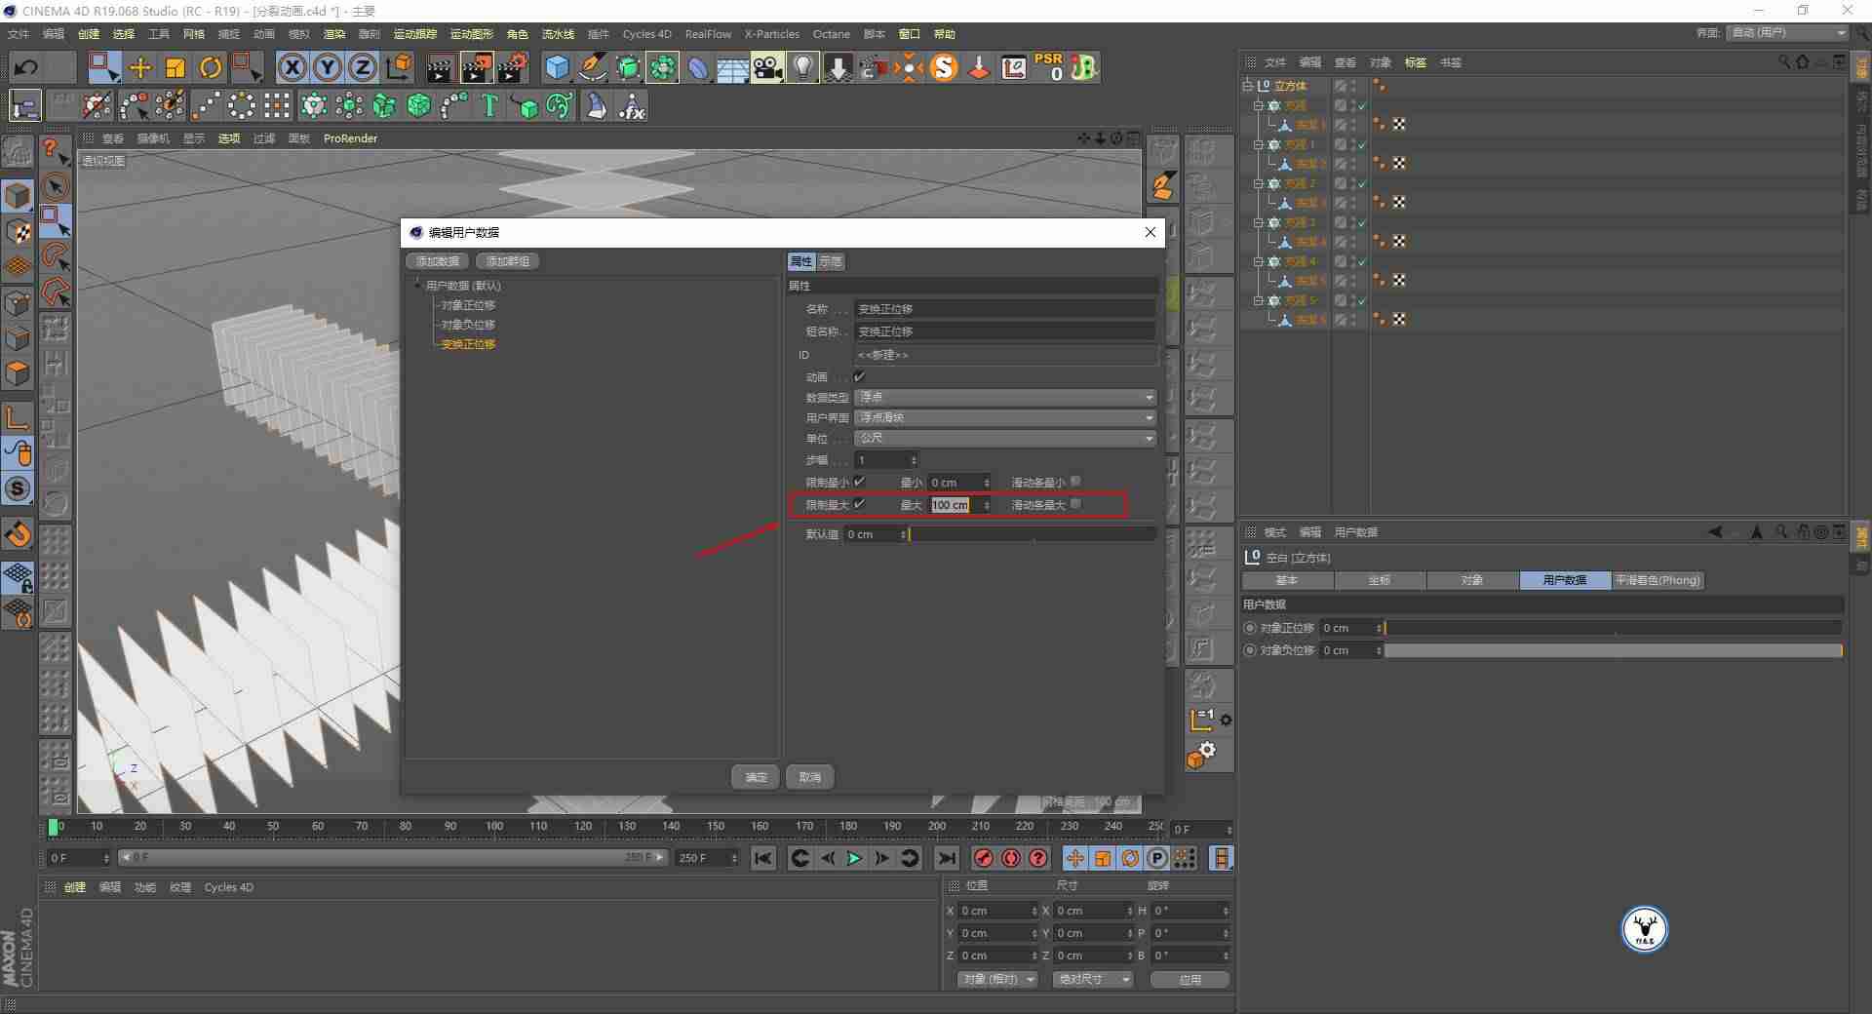
Task: Search in the Object Manager
Action: (1784, 61)
